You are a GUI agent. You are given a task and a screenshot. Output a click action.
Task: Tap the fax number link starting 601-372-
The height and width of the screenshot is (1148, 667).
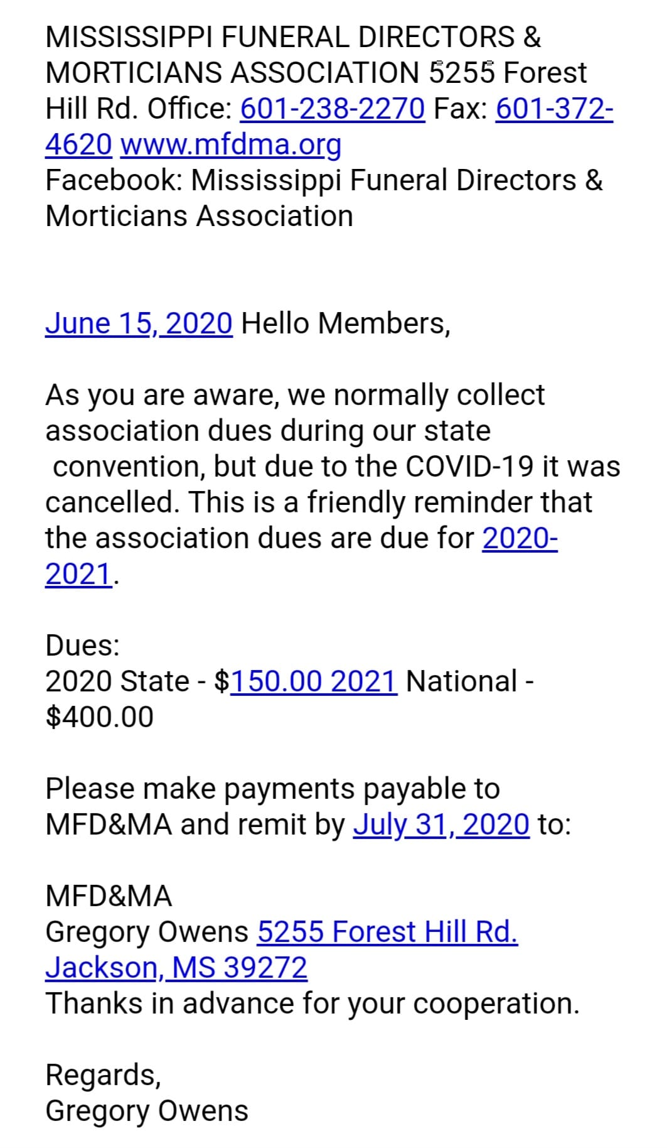click(554, 109)
